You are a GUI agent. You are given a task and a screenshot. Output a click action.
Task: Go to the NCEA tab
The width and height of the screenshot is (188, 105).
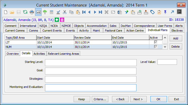[54, 26]
